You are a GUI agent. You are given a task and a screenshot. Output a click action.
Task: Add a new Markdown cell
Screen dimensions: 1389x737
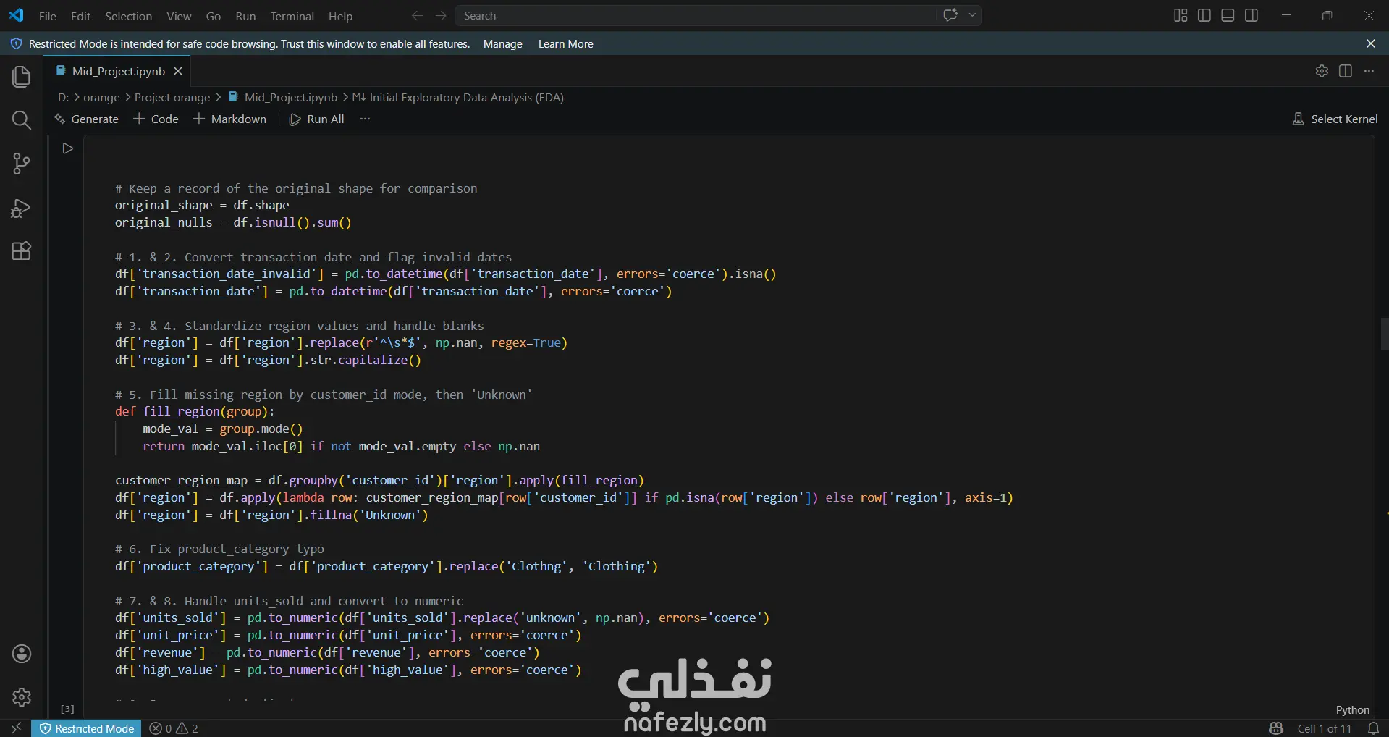[x=230, y=119]
